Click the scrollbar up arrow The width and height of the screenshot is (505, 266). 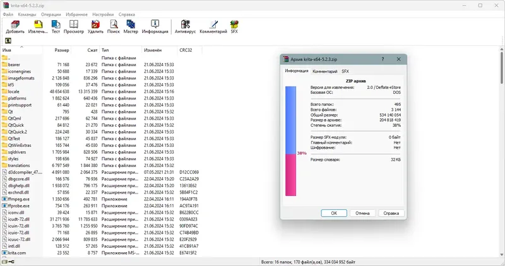click(x=501, y=49)
